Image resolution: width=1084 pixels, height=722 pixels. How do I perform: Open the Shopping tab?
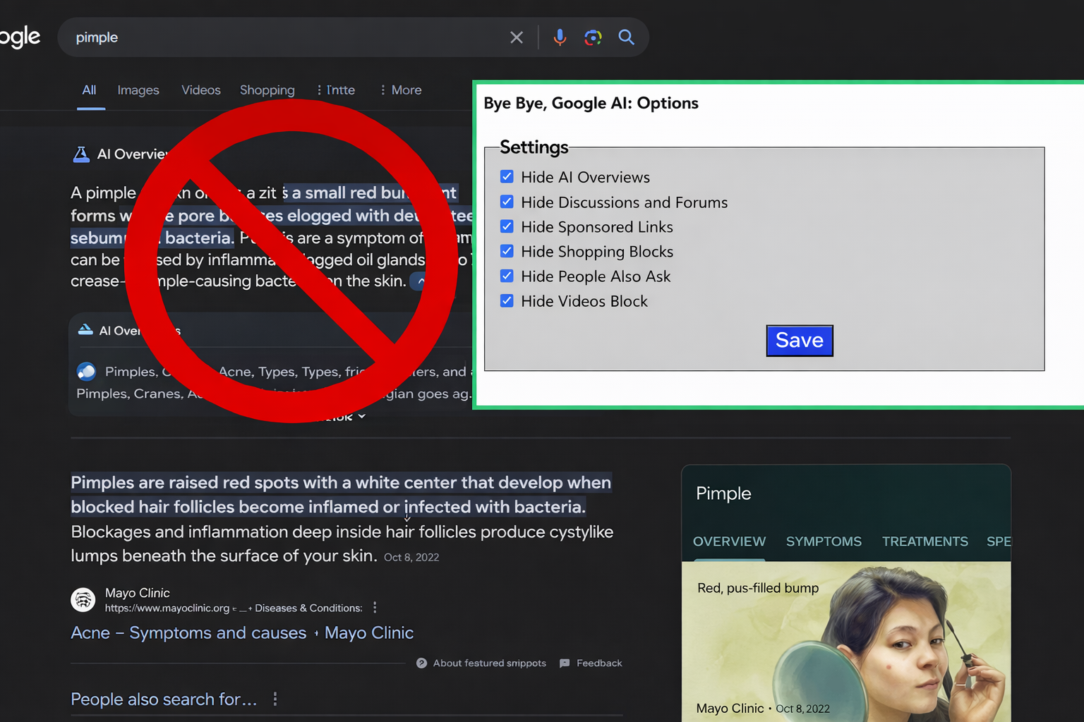tap(267, 90)
